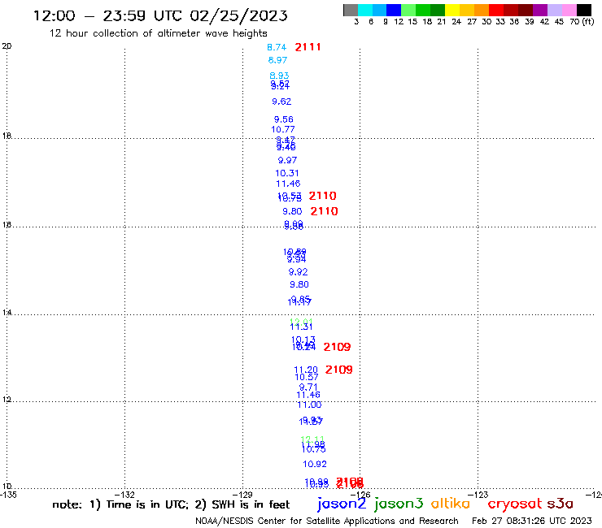Click the '45' color scale label

[x=559, y=22]
